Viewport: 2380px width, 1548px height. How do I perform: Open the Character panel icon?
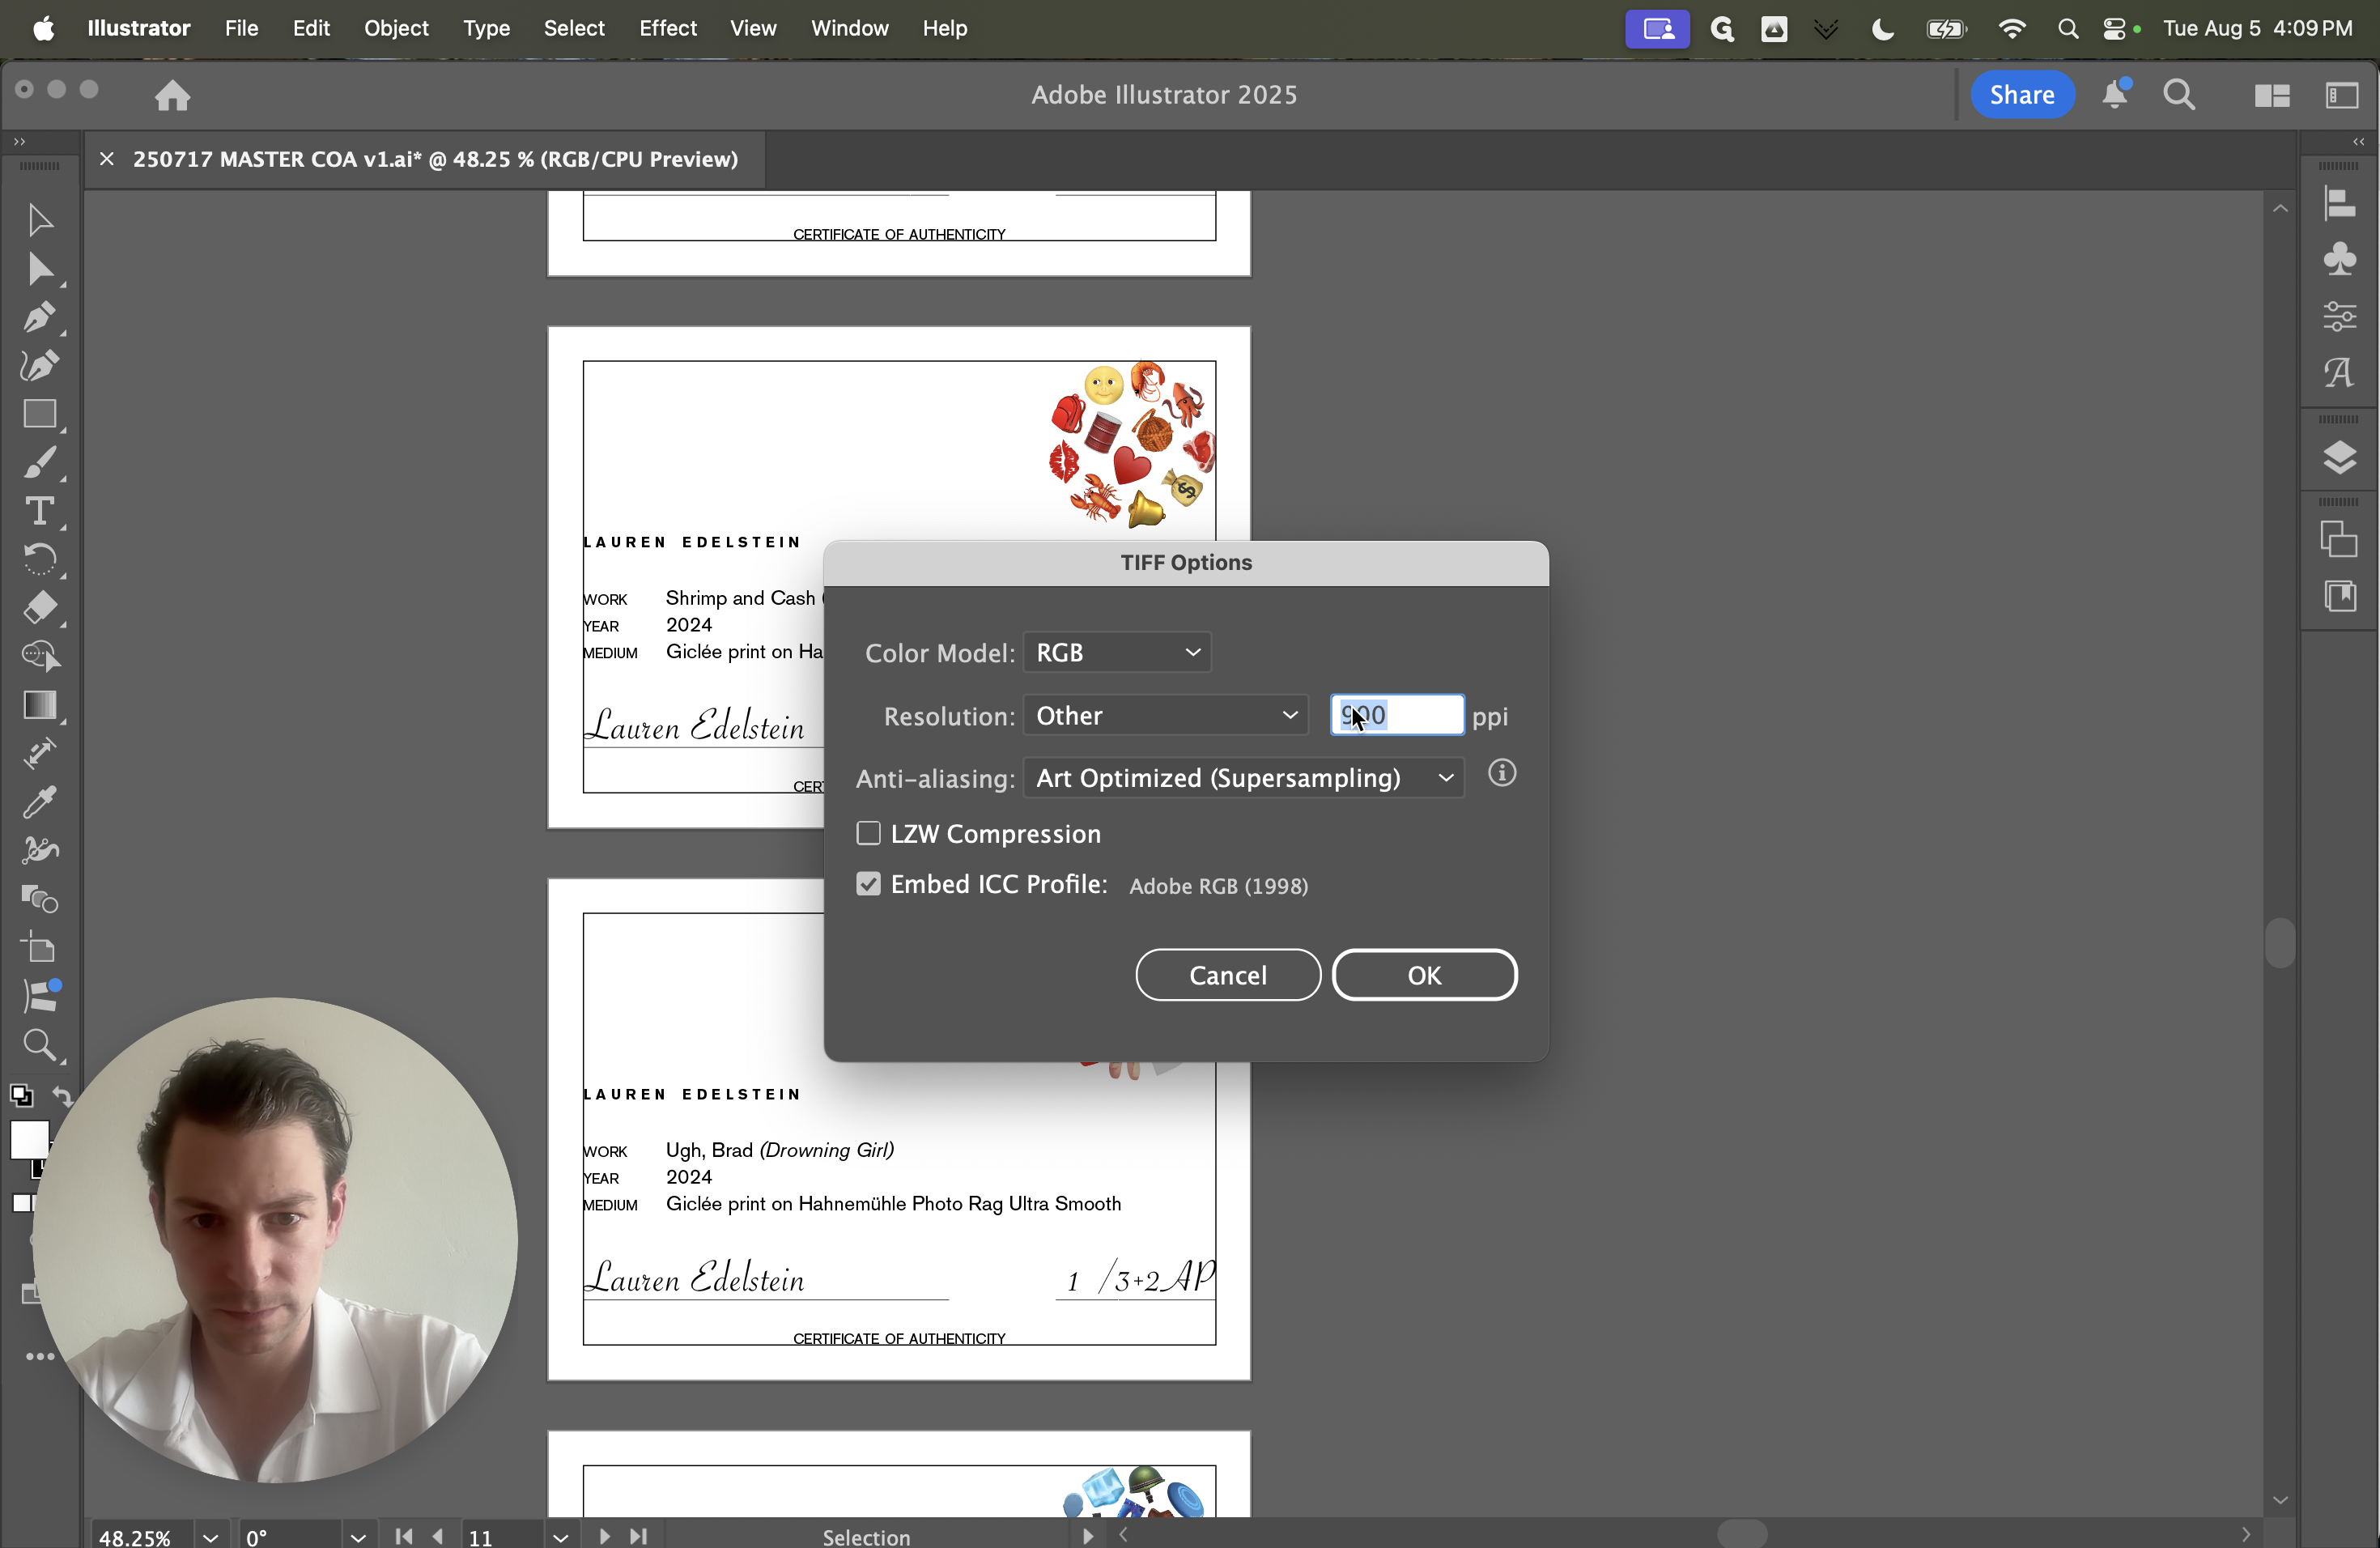(2339, 373)
